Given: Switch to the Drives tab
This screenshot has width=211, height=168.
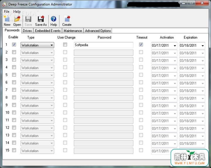Looking at the screenshot, I should tap(27, 31).
